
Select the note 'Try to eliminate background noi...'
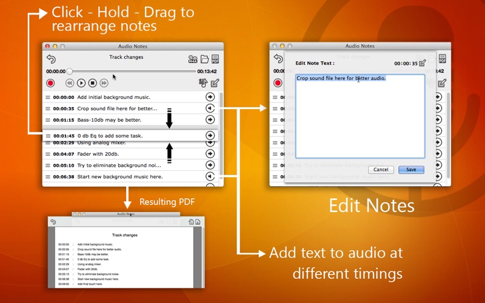(119, 165)
